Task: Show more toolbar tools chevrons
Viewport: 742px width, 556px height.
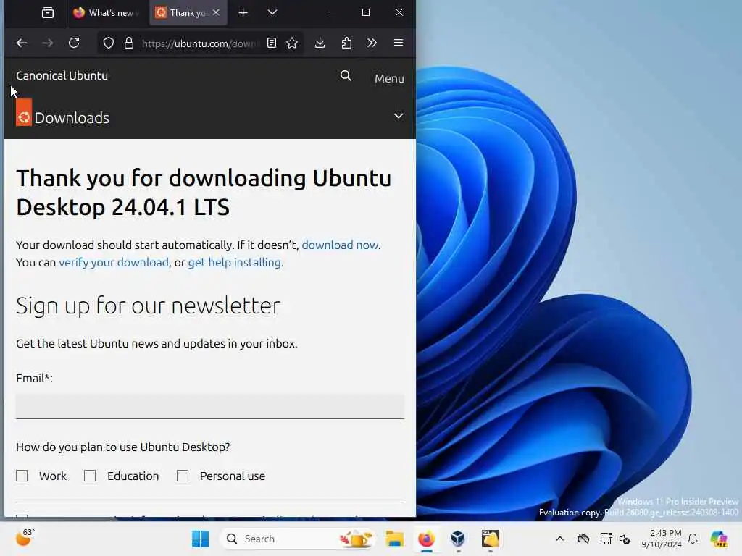Action: (372, 43)
